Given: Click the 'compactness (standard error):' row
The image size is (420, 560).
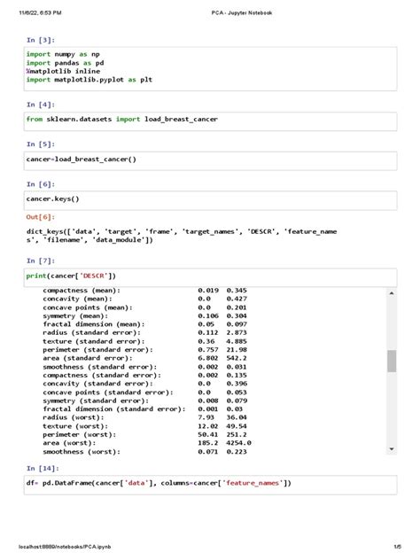Looking at the screenshot, I should click(144, 376).
